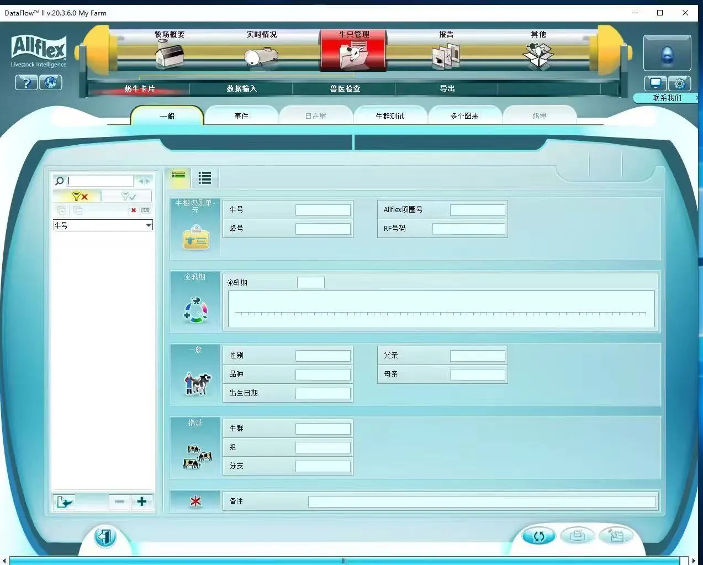The width and height of the screenshot is (703, 565).
Task: Open the 报告 reports icon
Action: click(x=446, y=56)
